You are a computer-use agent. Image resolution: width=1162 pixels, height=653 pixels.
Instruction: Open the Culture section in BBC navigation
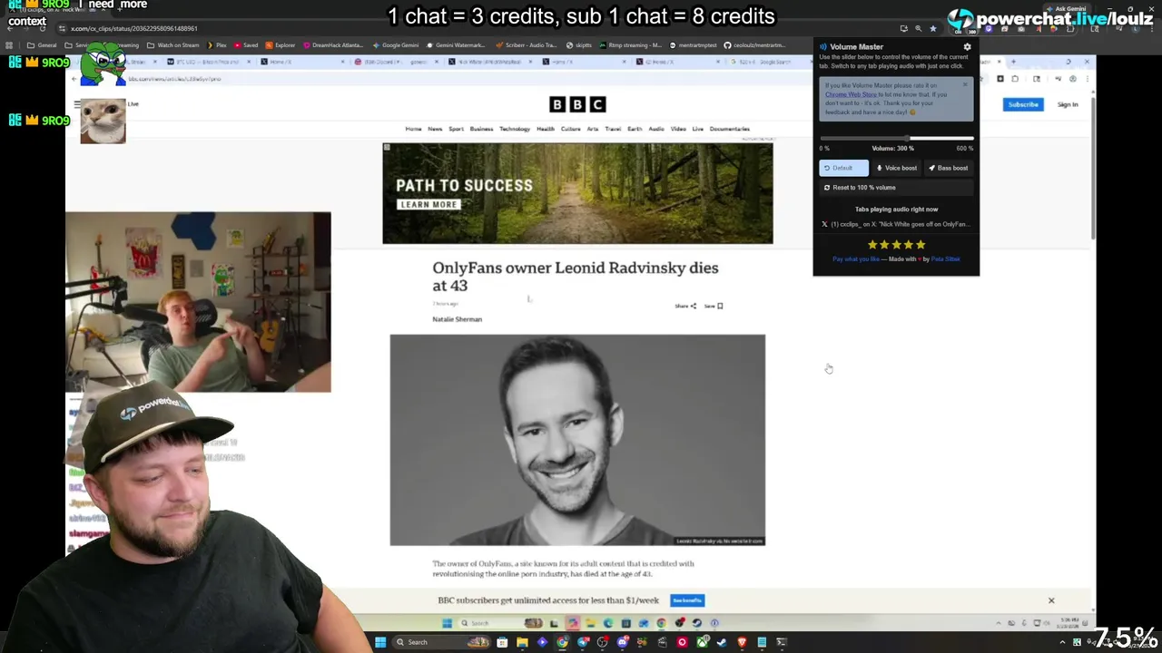(570, 129)
